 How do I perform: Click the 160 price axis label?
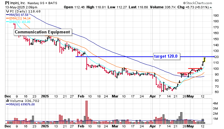[216, 33]
